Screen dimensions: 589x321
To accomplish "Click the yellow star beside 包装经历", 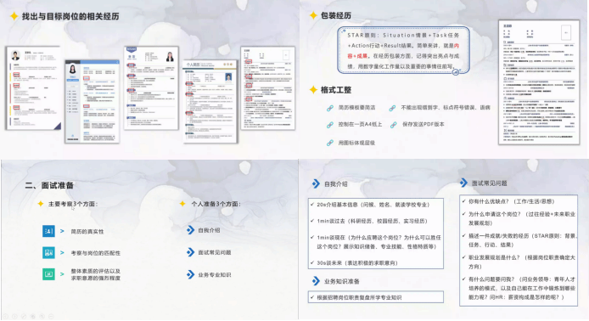I will [x=313, y=15].
